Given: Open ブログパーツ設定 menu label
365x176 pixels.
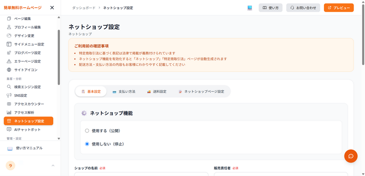Looking at the screenshot, I should click(x=27, y=53).
